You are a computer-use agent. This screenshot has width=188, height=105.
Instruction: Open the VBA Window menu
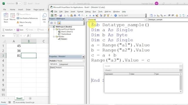(116, 12)
